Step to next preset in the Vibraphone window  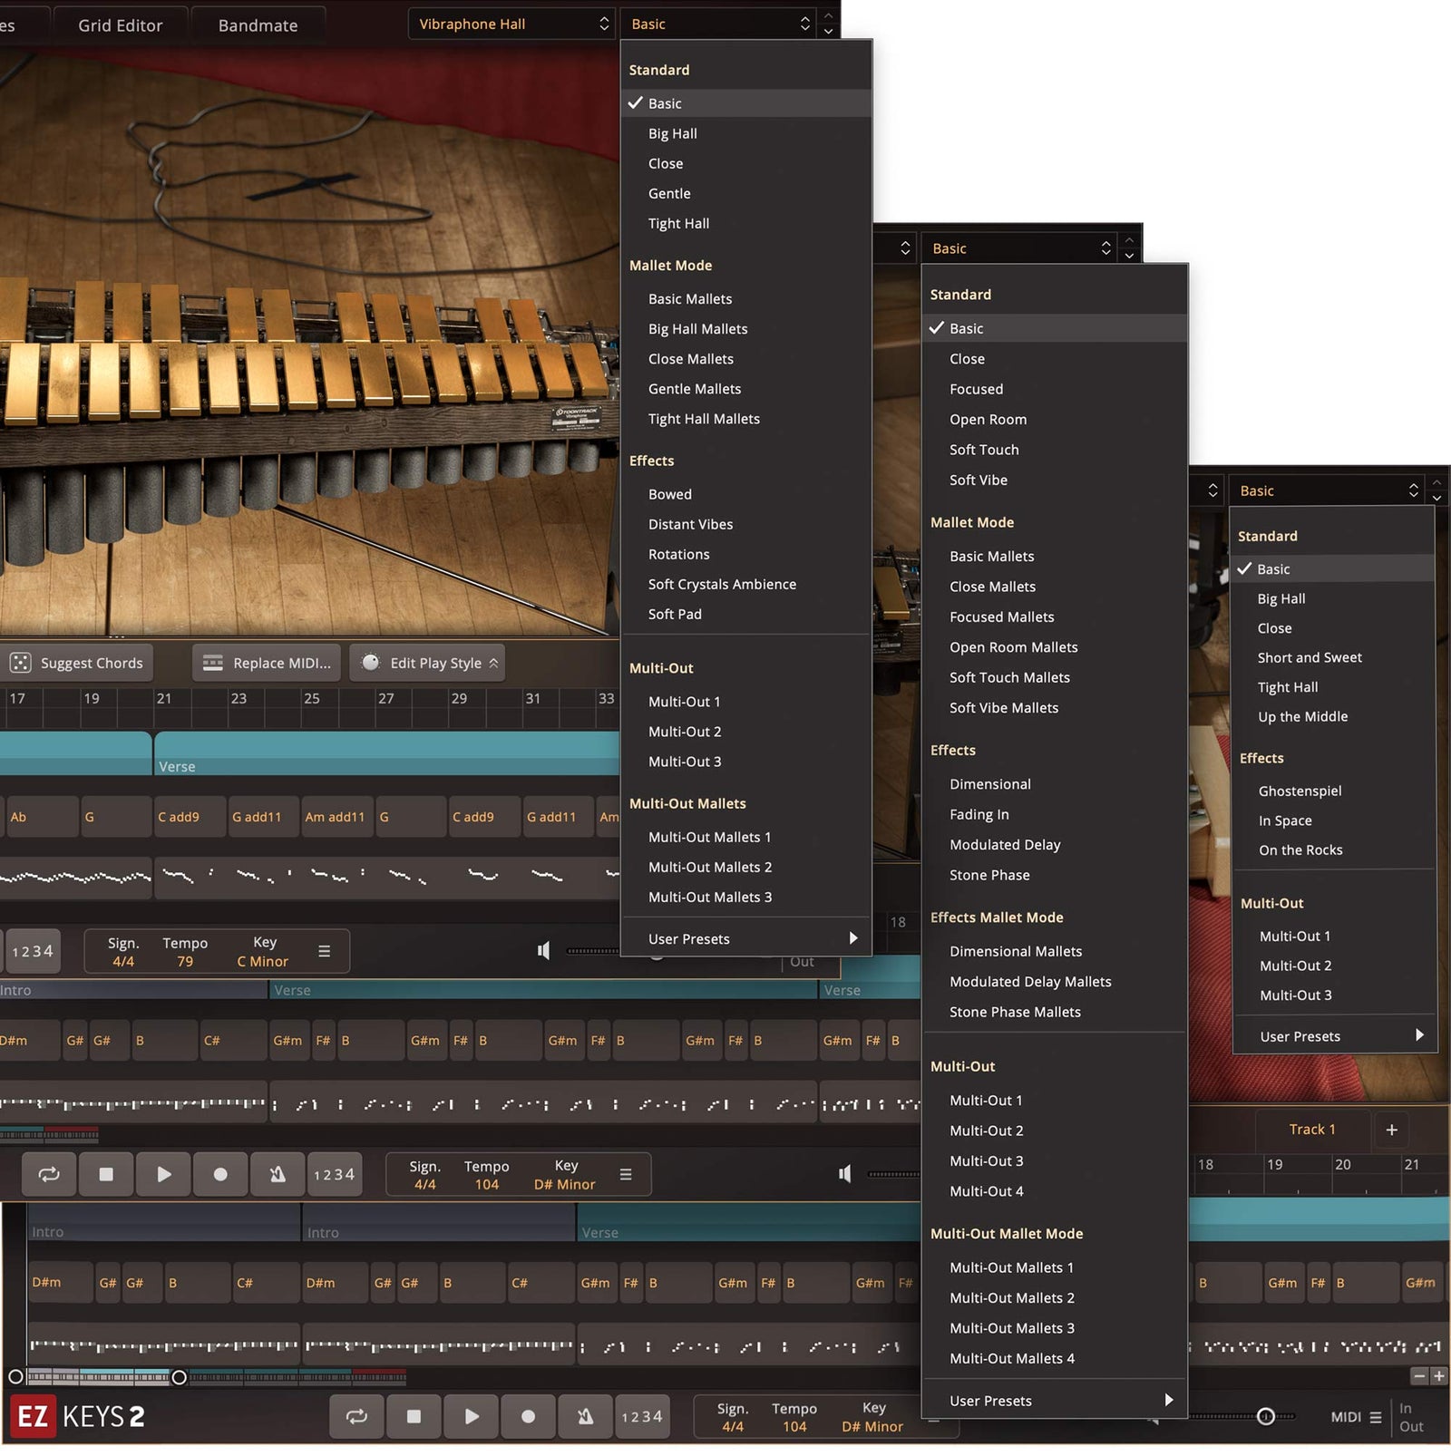[828, 32]
